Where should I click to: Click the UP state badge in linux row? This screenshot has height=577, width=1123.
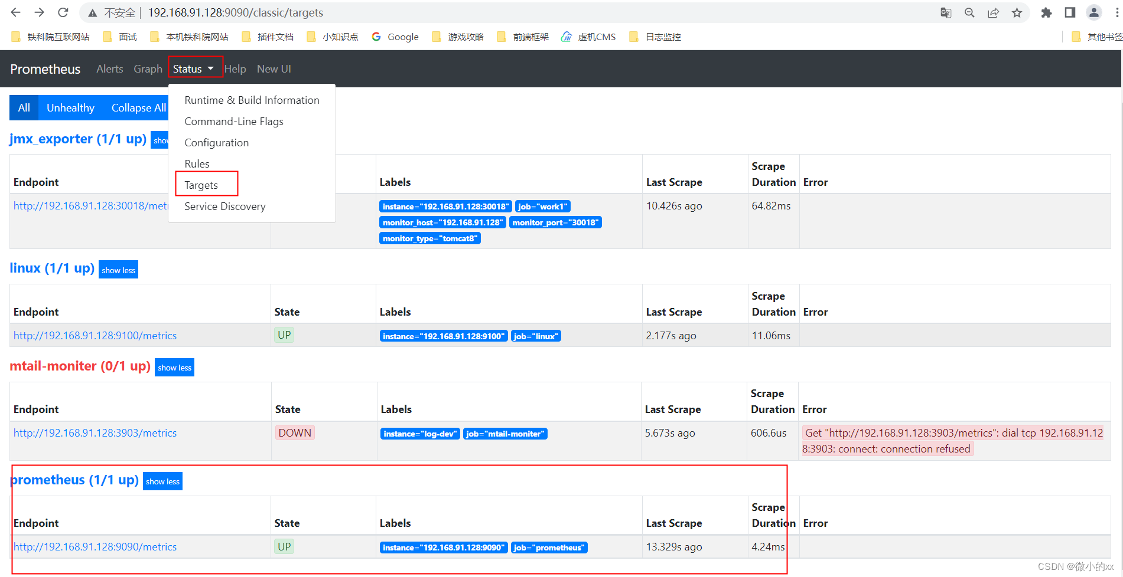(284, 335)
